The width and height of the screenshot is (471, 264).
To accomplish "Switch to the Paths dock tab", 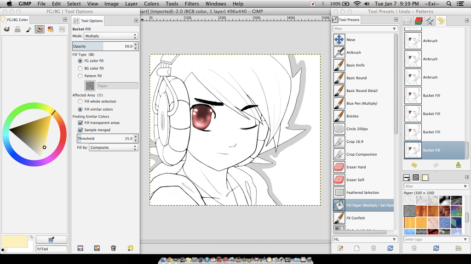I will (430, 21).
